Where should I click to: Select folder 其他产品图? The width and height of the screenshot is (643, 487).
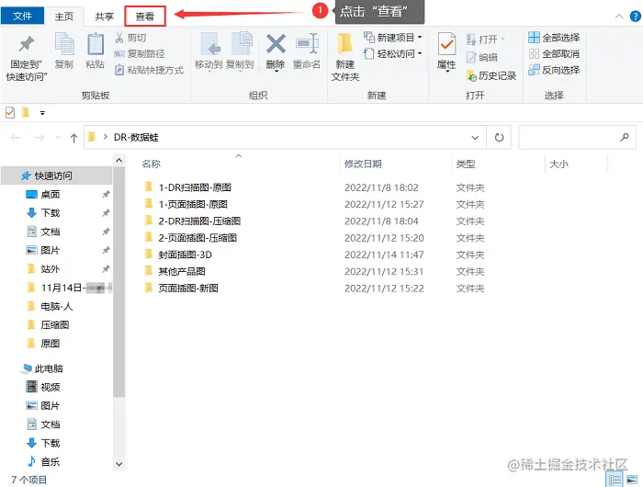[182, 272]
